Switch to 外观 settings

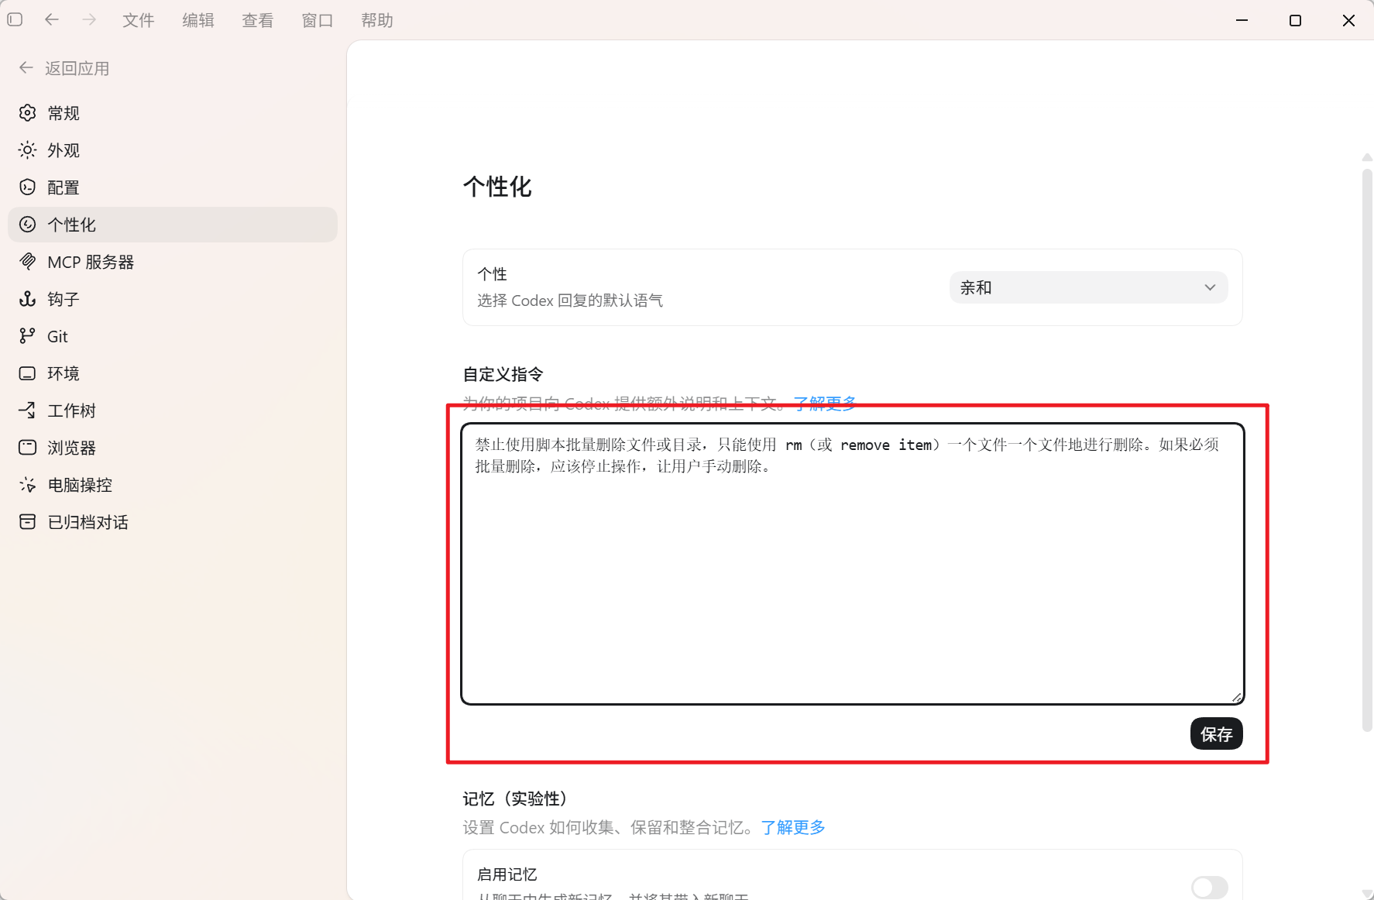173,150
